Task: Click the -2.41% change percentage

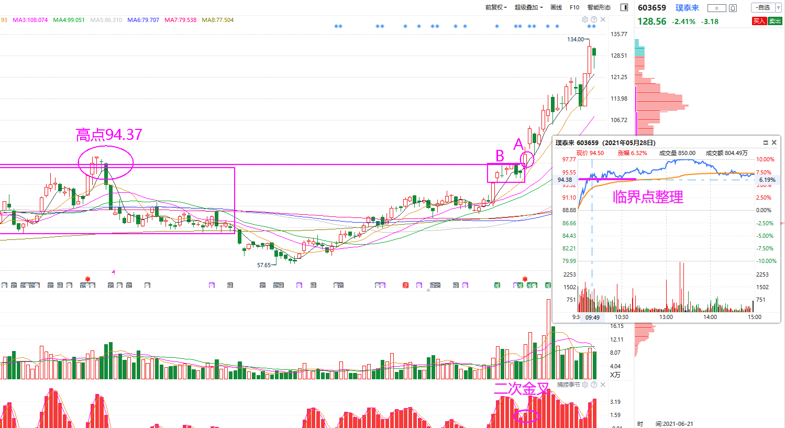Action: pos(683,22)
